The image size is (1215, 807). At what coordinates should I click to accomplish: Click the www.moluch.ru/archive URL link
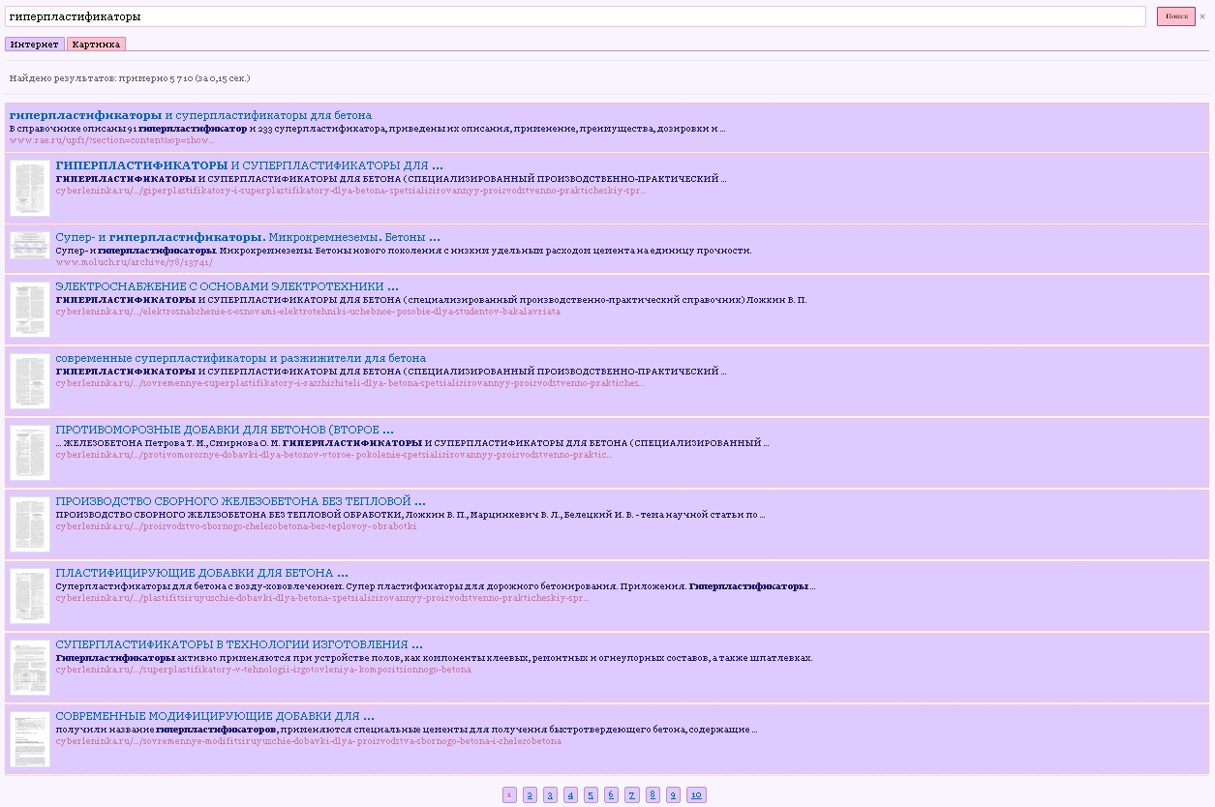(134, 262)
